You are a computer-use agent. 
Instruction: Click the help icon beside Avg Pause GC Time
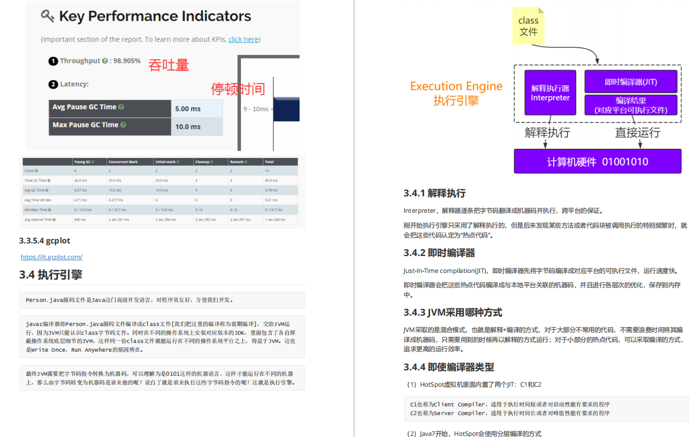[x=121, y=107]
